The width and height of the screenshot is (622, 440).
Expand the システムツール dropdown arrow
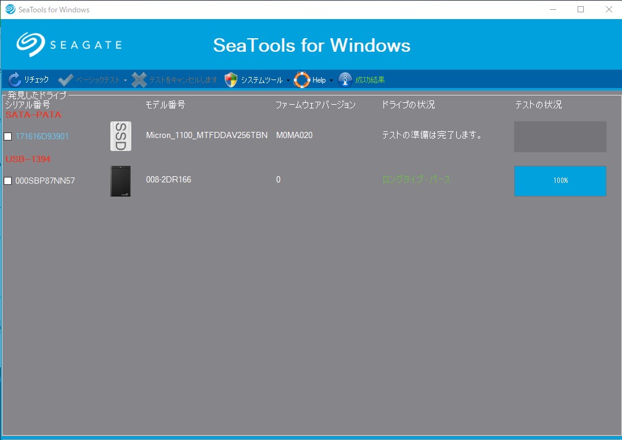coord(288,81)
